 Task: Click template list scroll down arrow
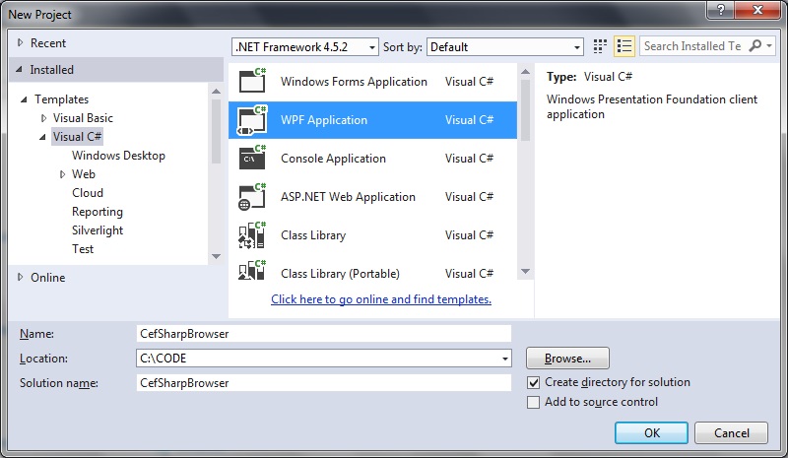[x=525, y=272]
